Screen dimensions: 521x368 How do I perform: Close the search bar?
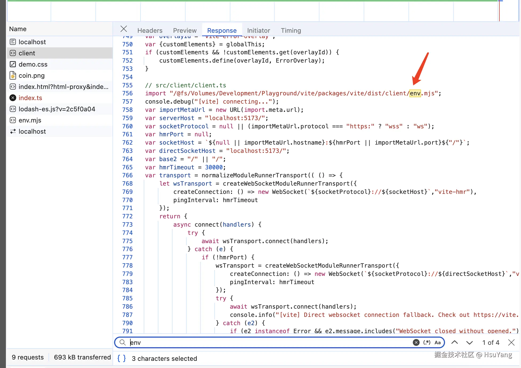[x=511, y=342]
